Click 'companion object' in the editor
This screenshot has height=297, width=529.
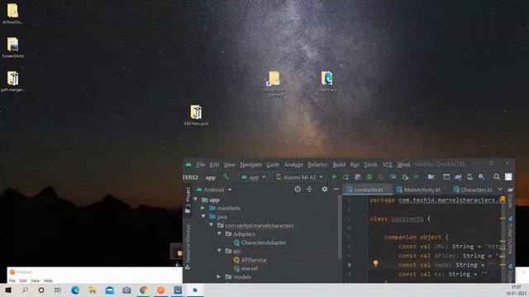coord(412,237)
